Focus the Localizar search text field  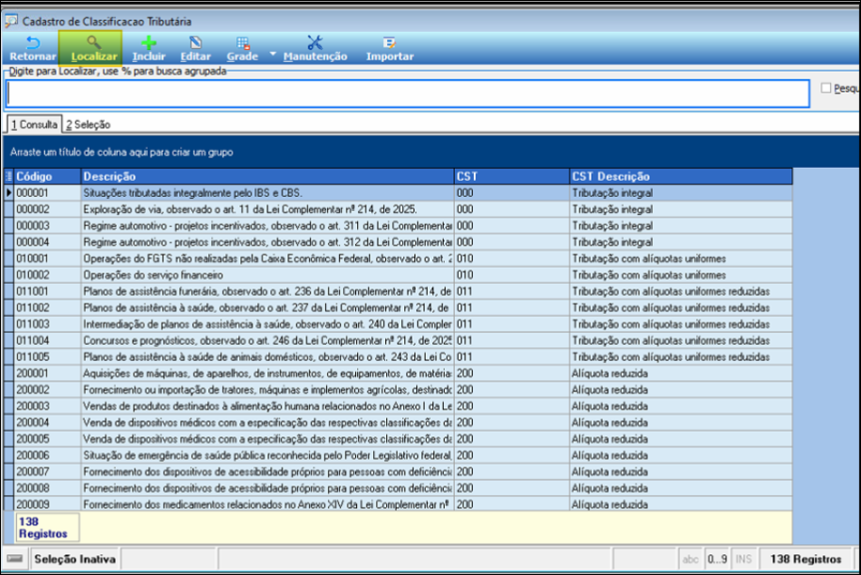click(407, 94)
